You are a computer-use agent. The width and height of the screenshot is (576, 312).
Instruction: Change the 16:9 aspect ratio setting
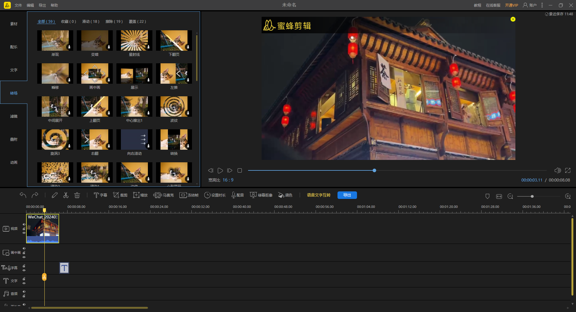point(228,180)
